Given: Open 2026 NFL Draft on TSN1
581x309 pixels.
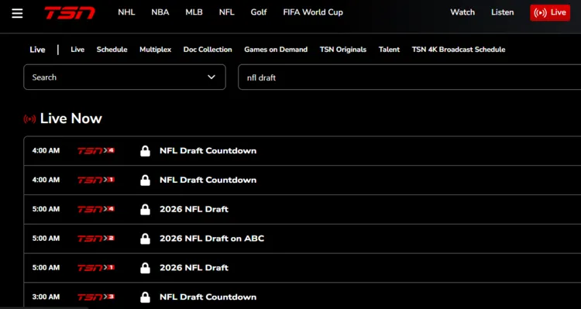Looking at the screenshot, I should point(194,268).
